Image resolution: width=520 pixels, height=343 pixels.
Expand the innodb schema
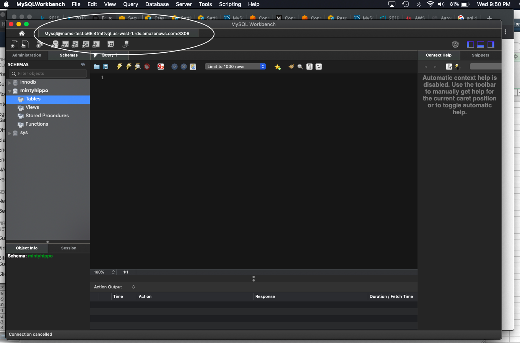pyautogui.click(x=10, y=82)
